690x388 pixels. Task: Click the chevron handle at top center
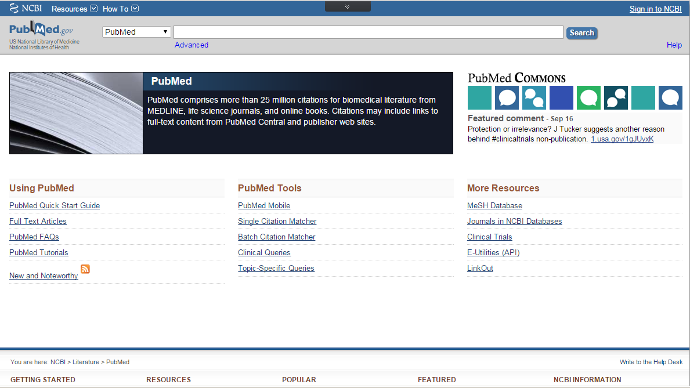tap(347, 7)
